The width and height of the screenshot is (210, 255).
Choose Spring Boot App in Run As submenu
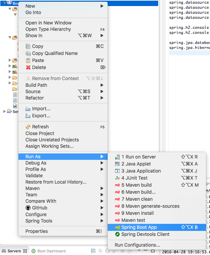[157, 227]
